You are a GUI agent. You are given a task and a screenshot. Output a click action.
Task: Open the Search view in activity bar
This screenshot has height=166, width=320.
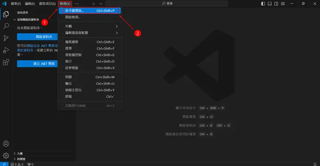(6, 26)
